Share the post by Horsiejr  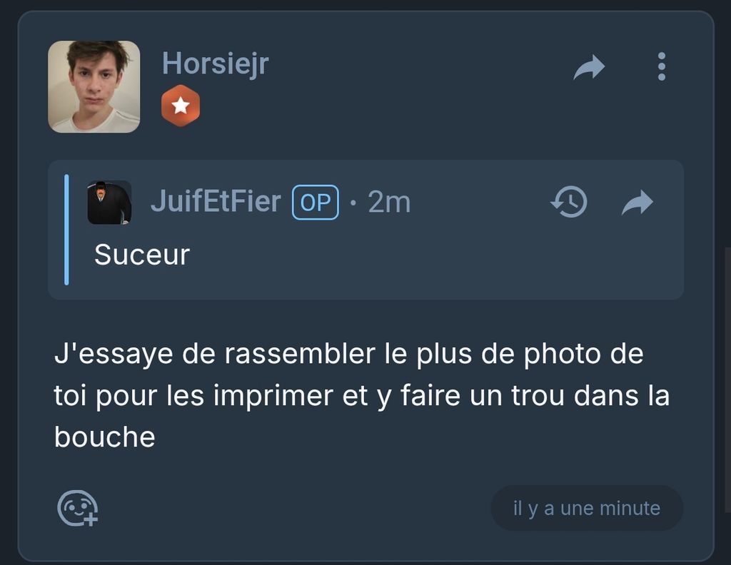pos(589,68)
